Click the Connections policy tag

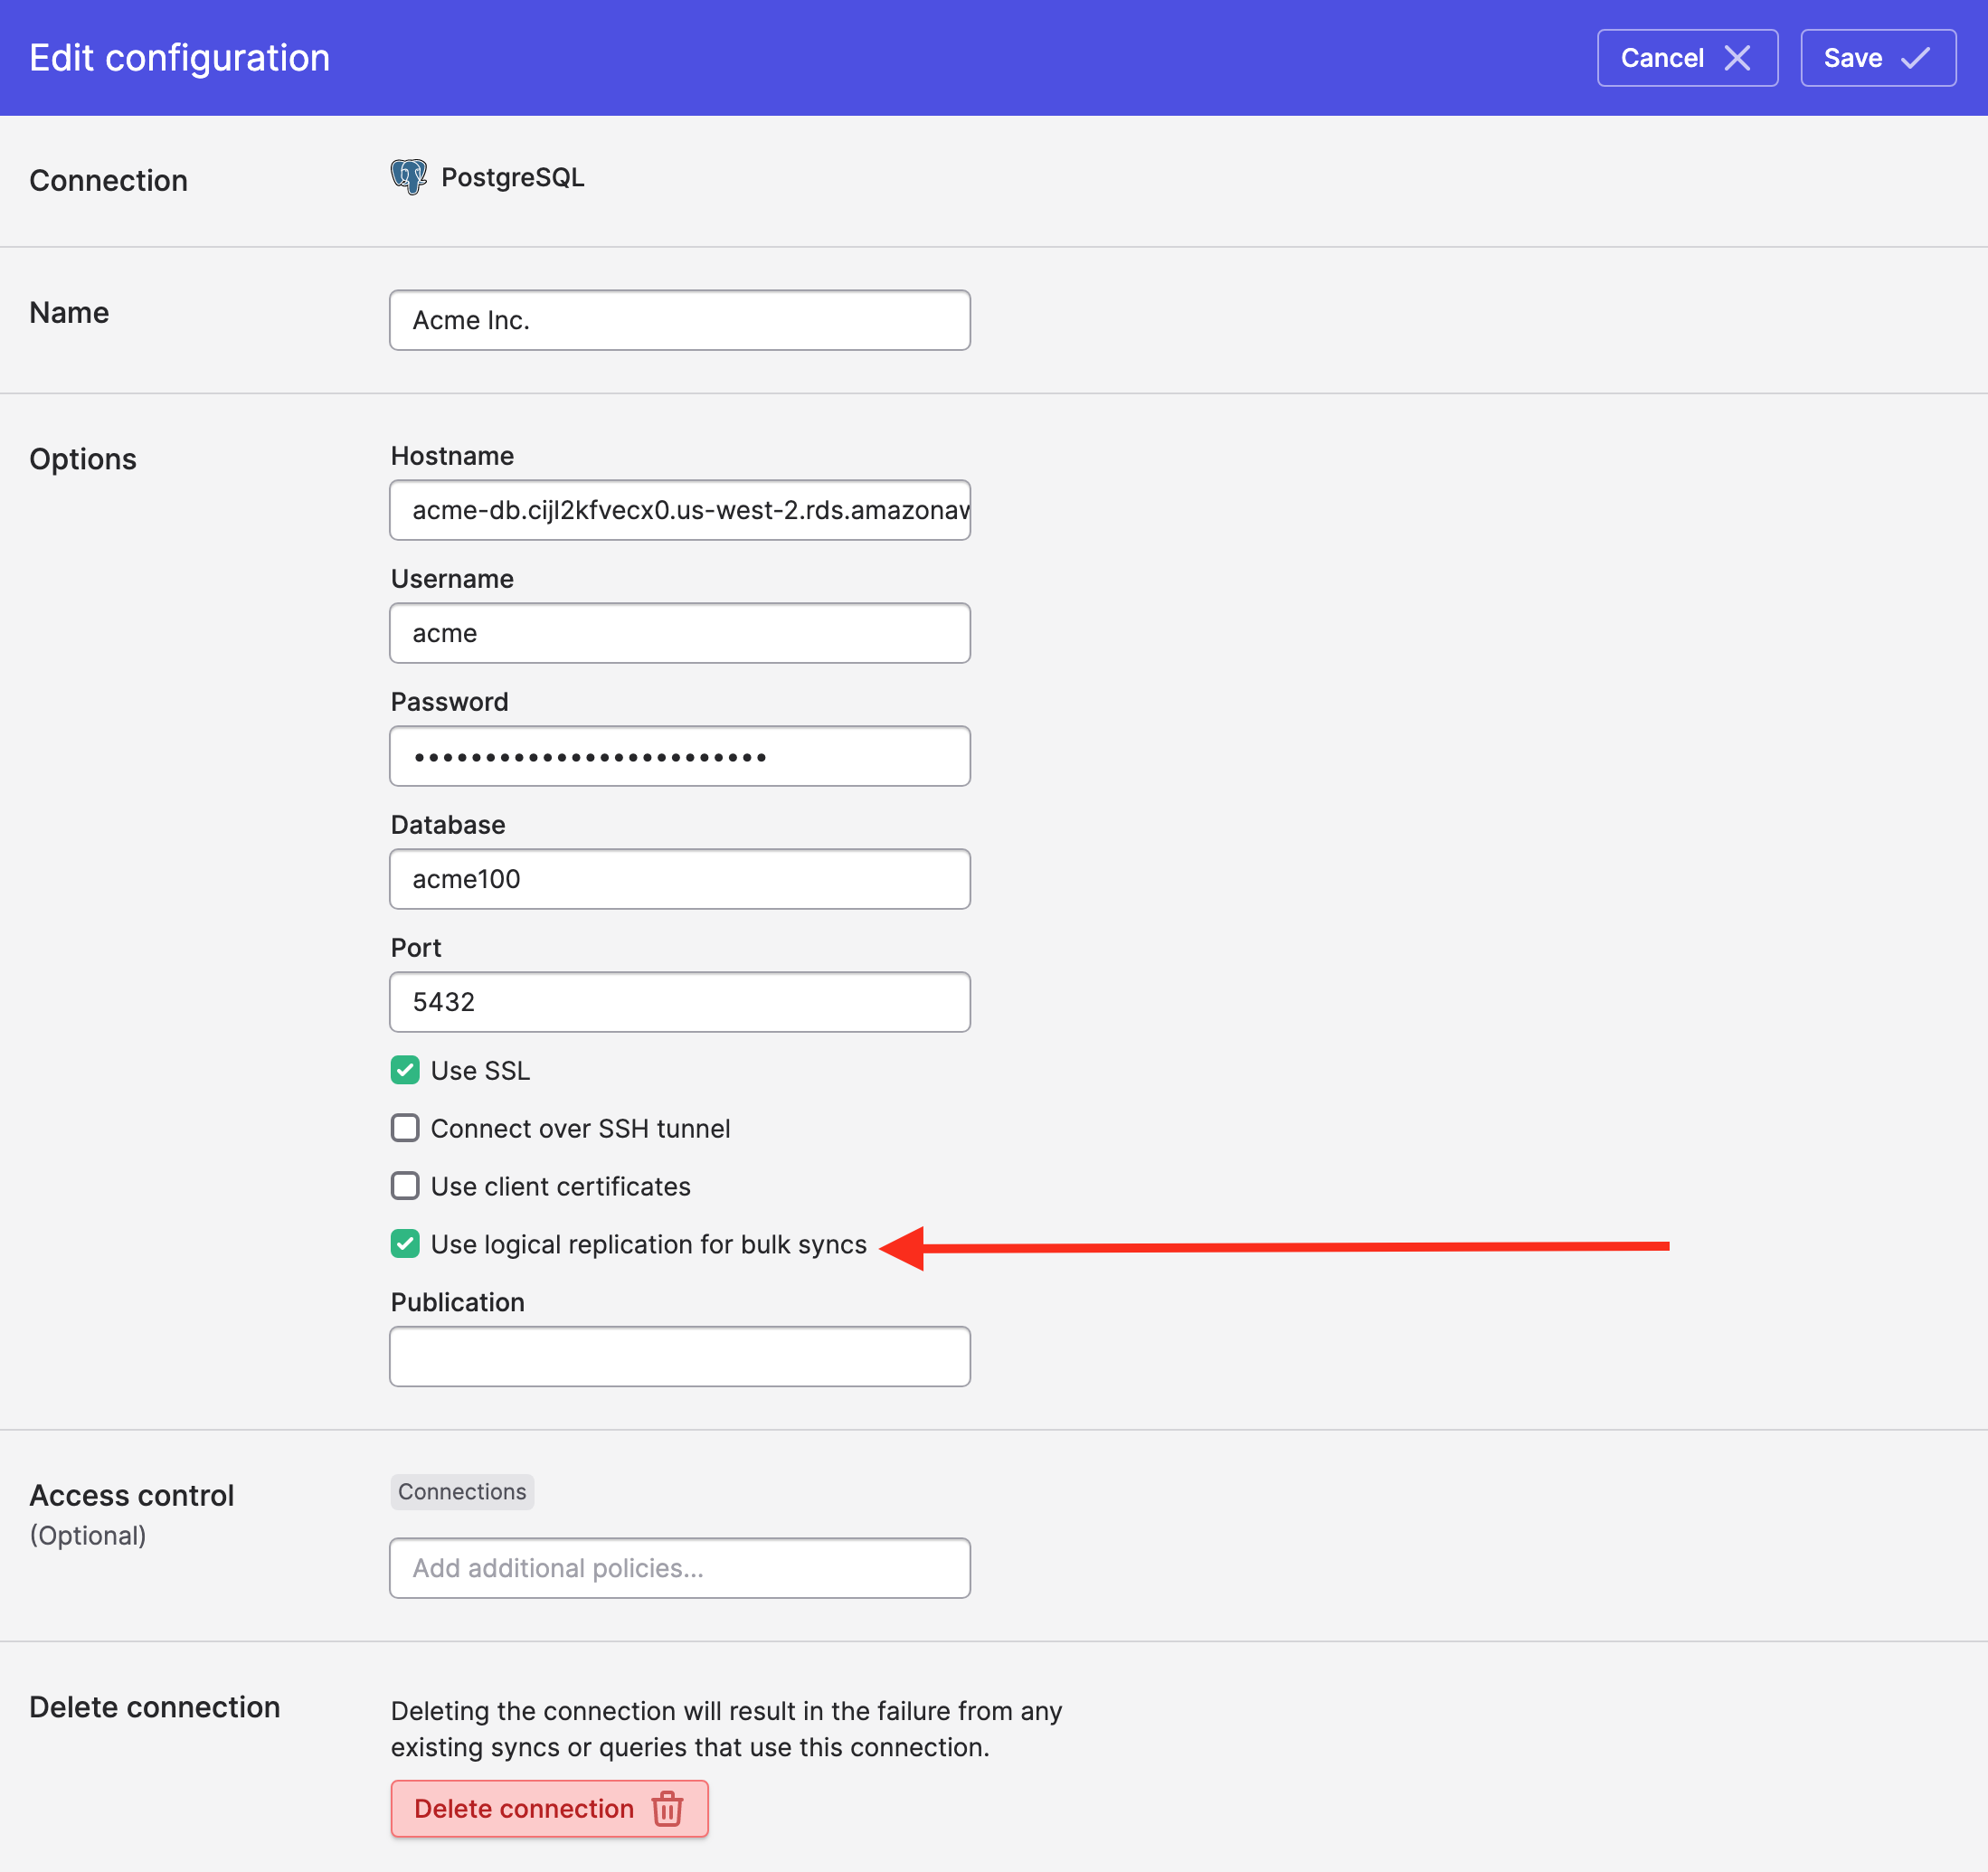462,1491
